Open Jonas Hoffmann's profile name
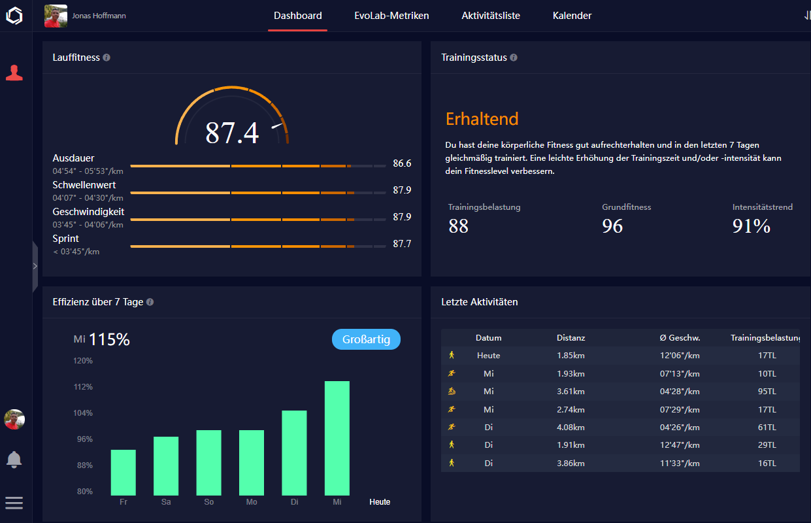811x523 pixels. 99,16
